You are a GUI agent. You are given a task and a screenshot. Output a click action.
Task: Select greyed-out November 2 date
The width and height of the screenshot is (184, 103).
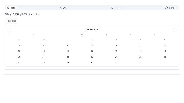coord(165,63)
